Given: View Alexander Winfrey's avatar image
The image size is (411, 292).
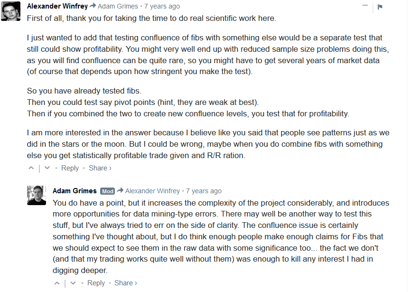Looking at the screenshot, I should 10,11.
